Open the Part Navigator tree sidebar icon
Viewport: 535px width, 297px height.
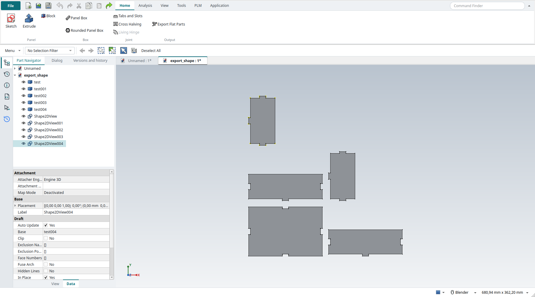point(7,63)
